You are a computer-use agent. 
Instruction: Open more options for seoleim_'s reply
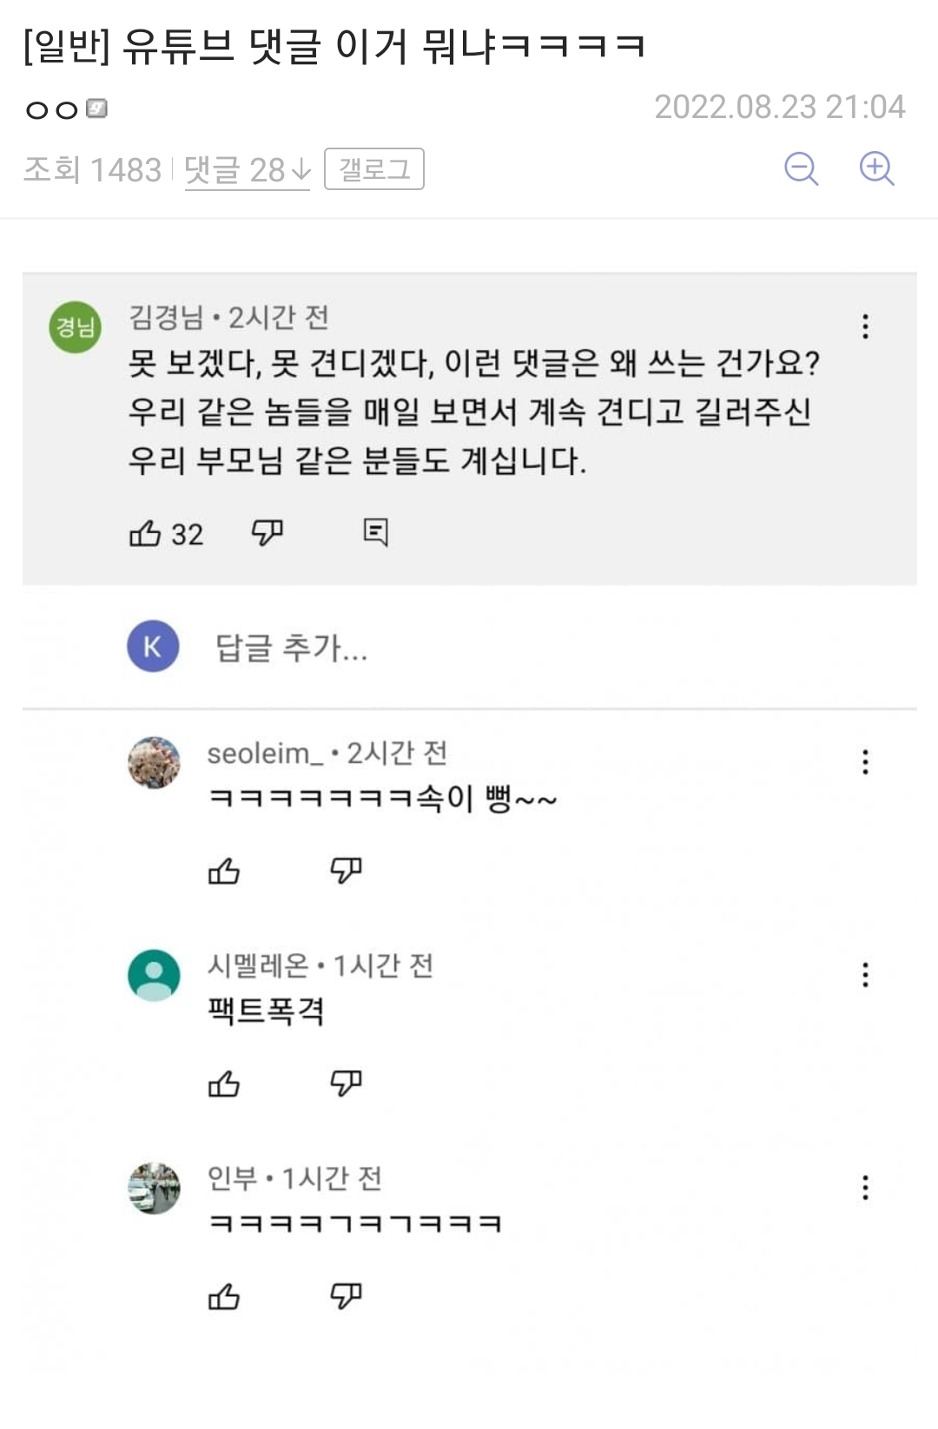(x=865, y=762)
